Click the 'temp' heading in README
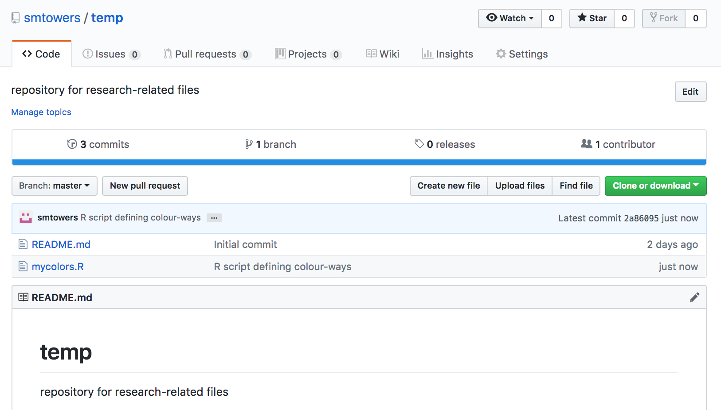This screenshot has width=721, height=410. 66,352
